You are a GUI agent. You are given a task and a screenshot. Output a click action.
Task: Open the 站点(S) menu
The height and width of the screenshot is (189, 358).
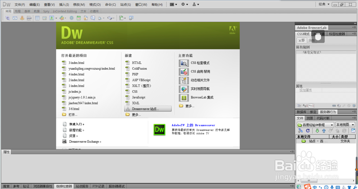point(126,5)
